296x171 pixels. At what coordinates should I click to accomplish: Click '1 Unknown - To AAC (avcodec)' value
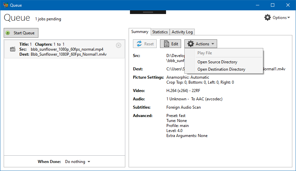[194, 99]
